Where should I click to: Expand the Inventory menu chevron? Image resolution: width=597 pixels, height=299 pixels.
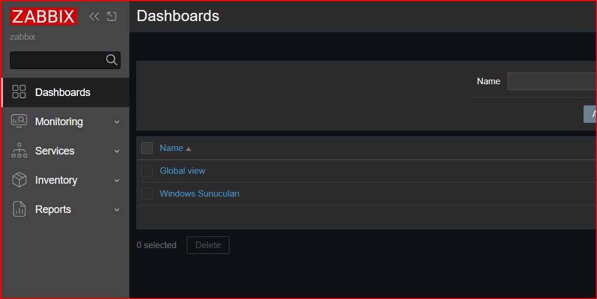pos(117,180)
